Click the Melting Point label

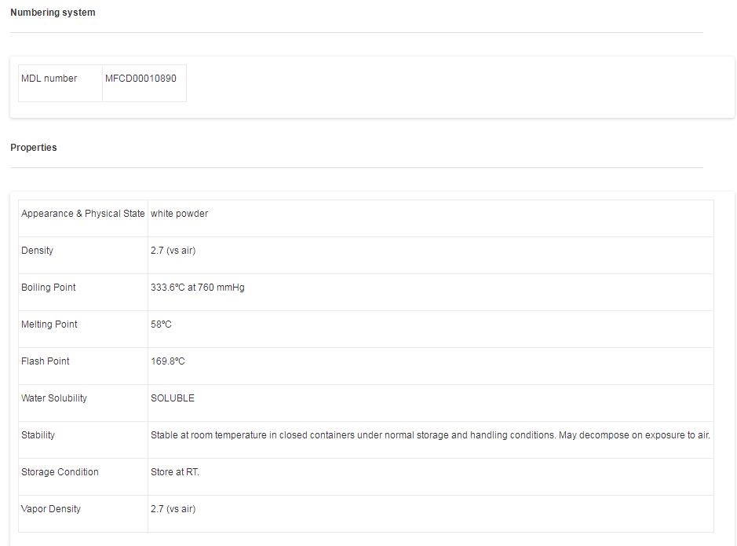pyautogui.click(x=49, y=324)
